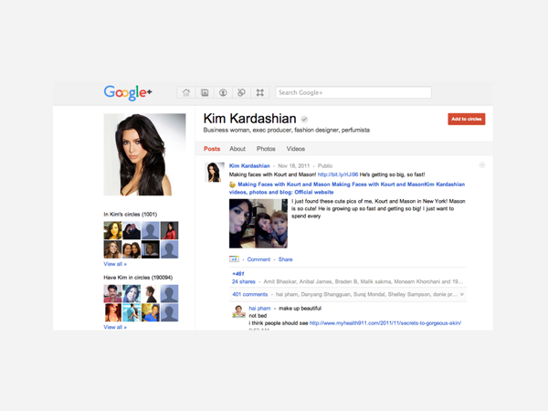This screenshot has height=411, width=548.
Task: Switch to the Photos tab
Action: (266, 149)
